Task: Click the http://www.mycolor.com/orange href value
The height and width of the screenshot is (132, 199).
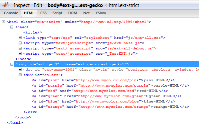Action: pos(114,107)
